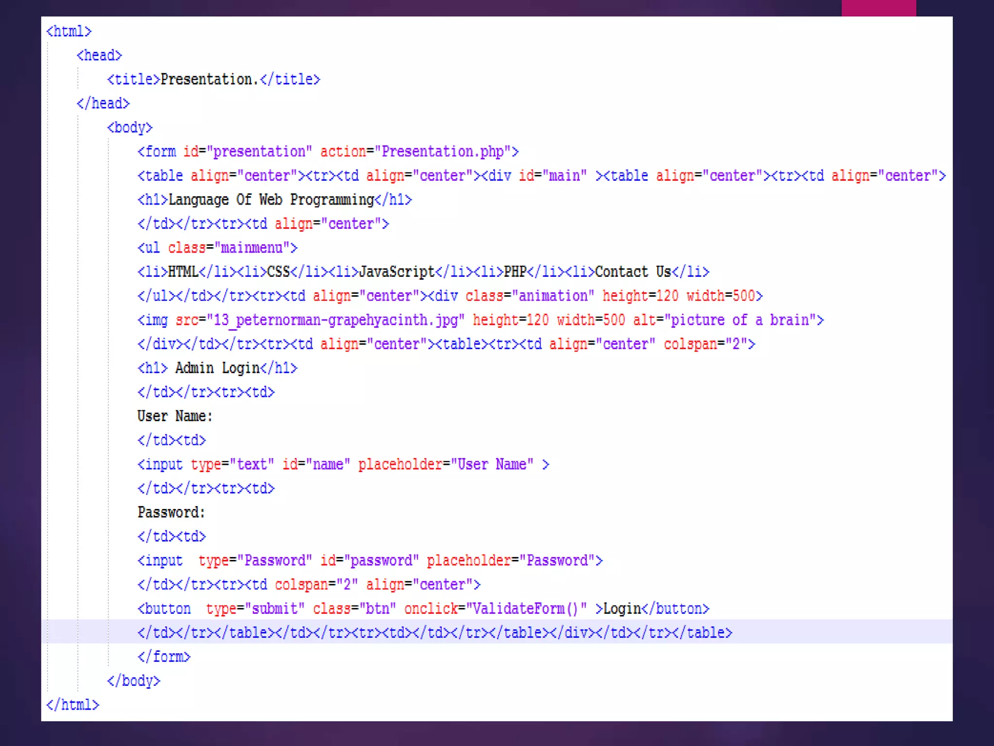Click the onclick 'ValidateForm()' value

click(526, 609)
